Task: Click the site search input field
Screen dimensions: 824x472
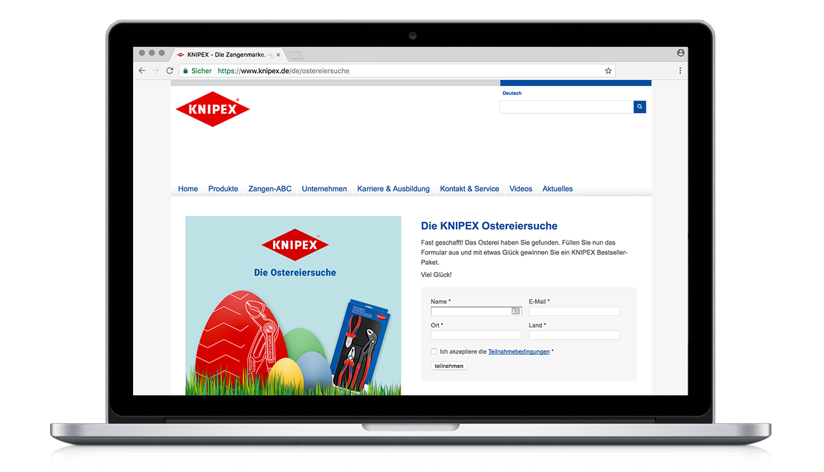Action: click(567, 107)
